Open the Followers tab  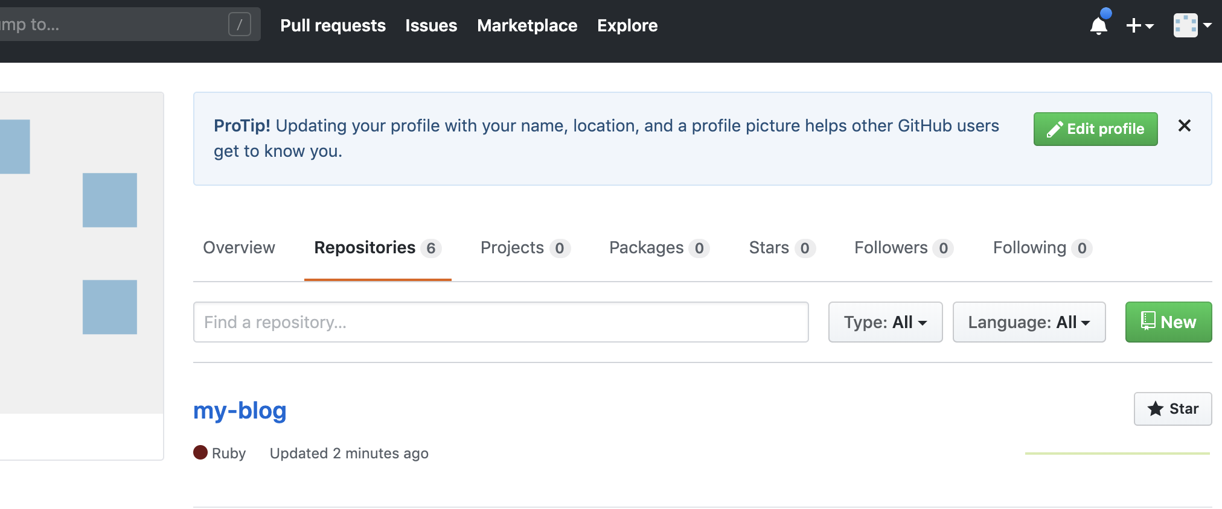(x=904, y=248)
